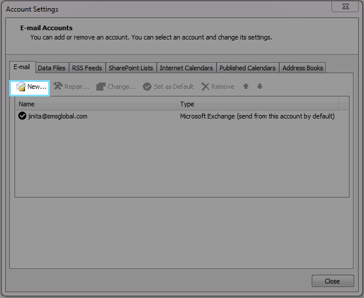Click the Change account icon

[101, 87]
